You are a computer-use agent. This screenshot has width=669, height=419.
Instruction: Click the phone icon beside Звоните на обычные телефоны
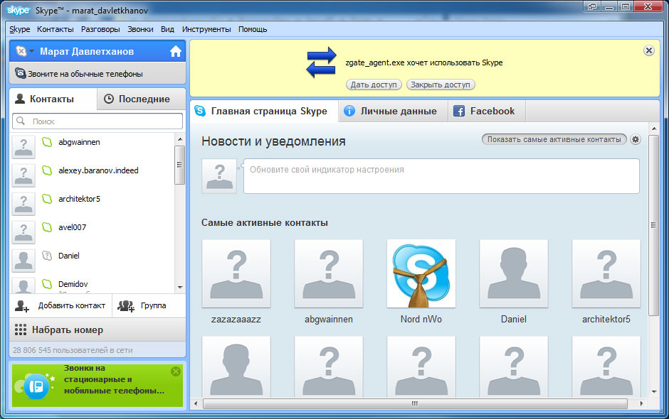click(x=20, y=73)
